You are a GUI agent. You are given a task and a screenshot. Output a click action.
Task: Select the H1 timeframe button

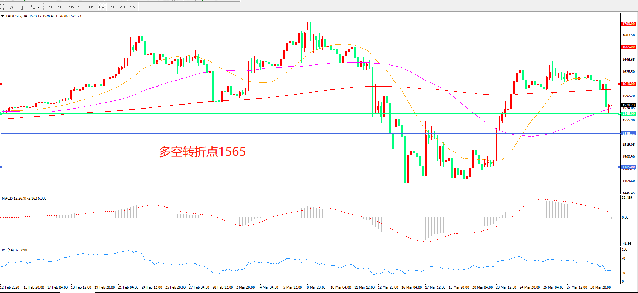pyautogui.click(x=91, y=7)
